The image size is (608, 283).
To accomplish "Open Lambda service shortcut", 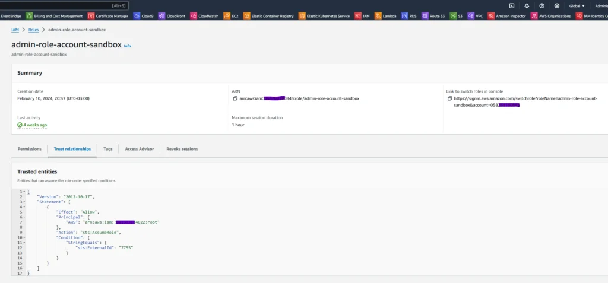I will click(385, 16).
